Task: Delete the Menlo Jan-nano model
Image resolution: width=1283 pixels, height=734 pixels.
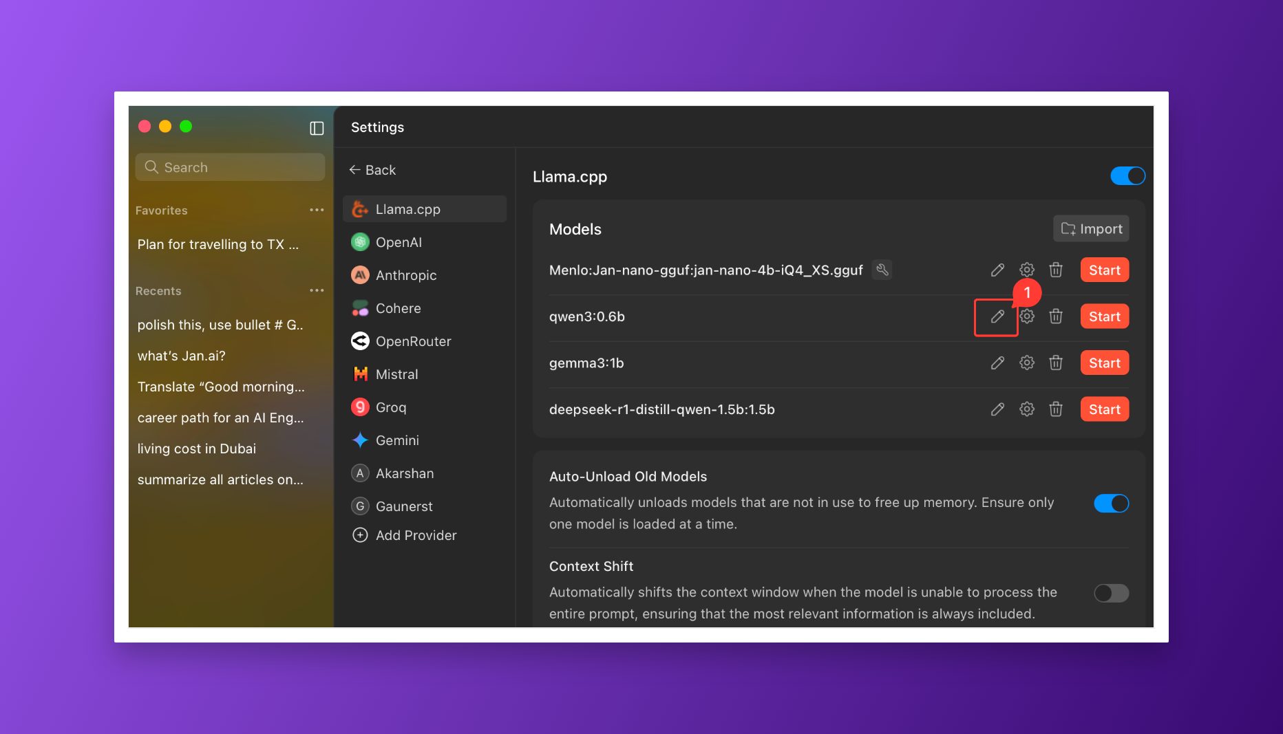Action: pyautogui.click(x=1056, y=270)
